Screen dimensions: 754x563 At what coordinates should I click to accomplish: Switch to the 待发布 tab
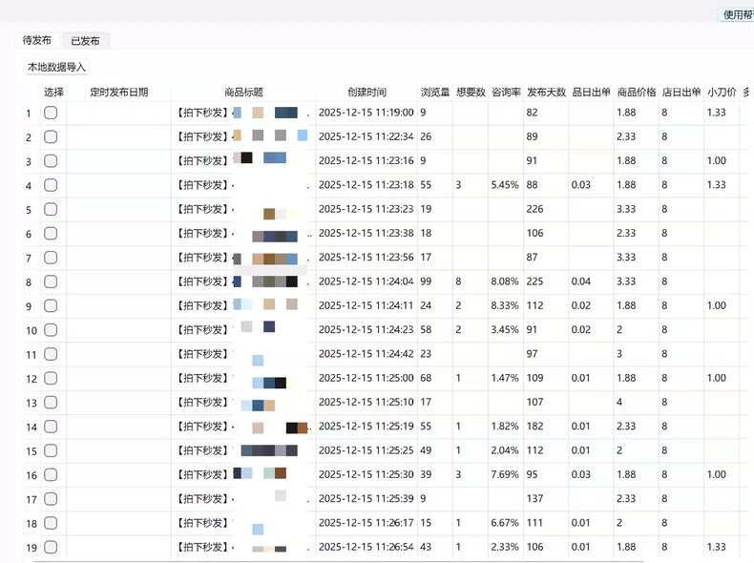pos(37,40)
